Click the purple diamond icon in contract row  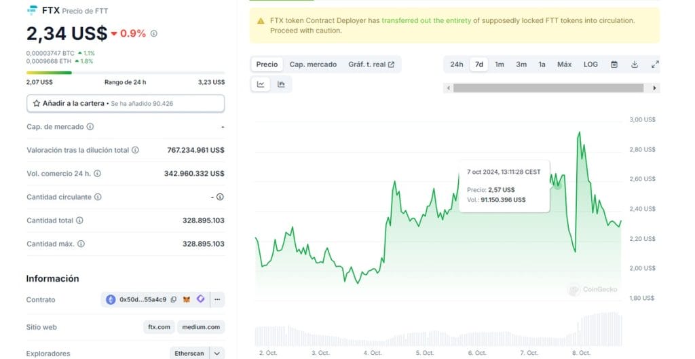pyautogui.click(x=200, y=299)
